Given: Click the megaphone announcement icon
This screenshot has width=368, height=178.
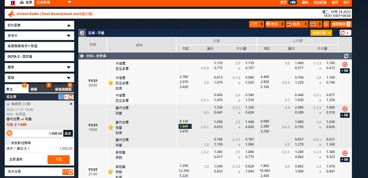Looking at the screenshot, I should point(11,14).
